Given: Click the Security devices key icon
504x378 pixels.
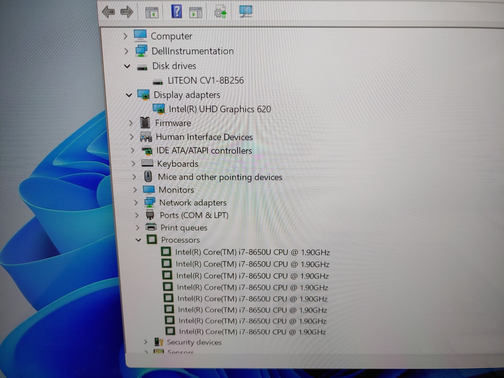Looking at the screenshot, I should tap(159, 342).
